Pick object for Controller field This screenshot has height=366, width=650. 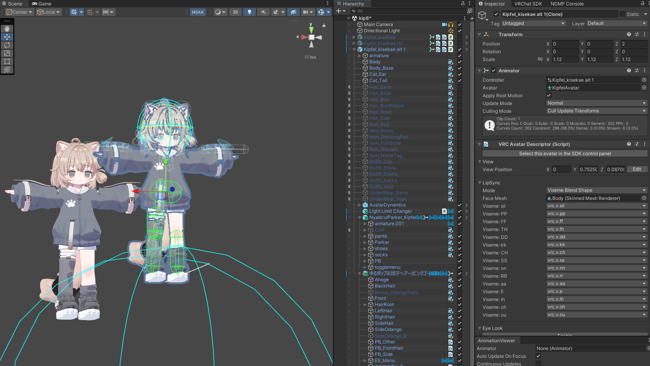pos(644,80)
